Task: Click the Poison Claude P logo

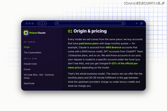Action: pyautogui.click(x=26, y=33)
